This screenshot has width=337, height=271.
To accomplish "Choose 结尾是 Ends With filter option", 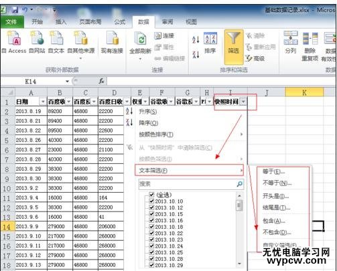I will coord(277,208).
